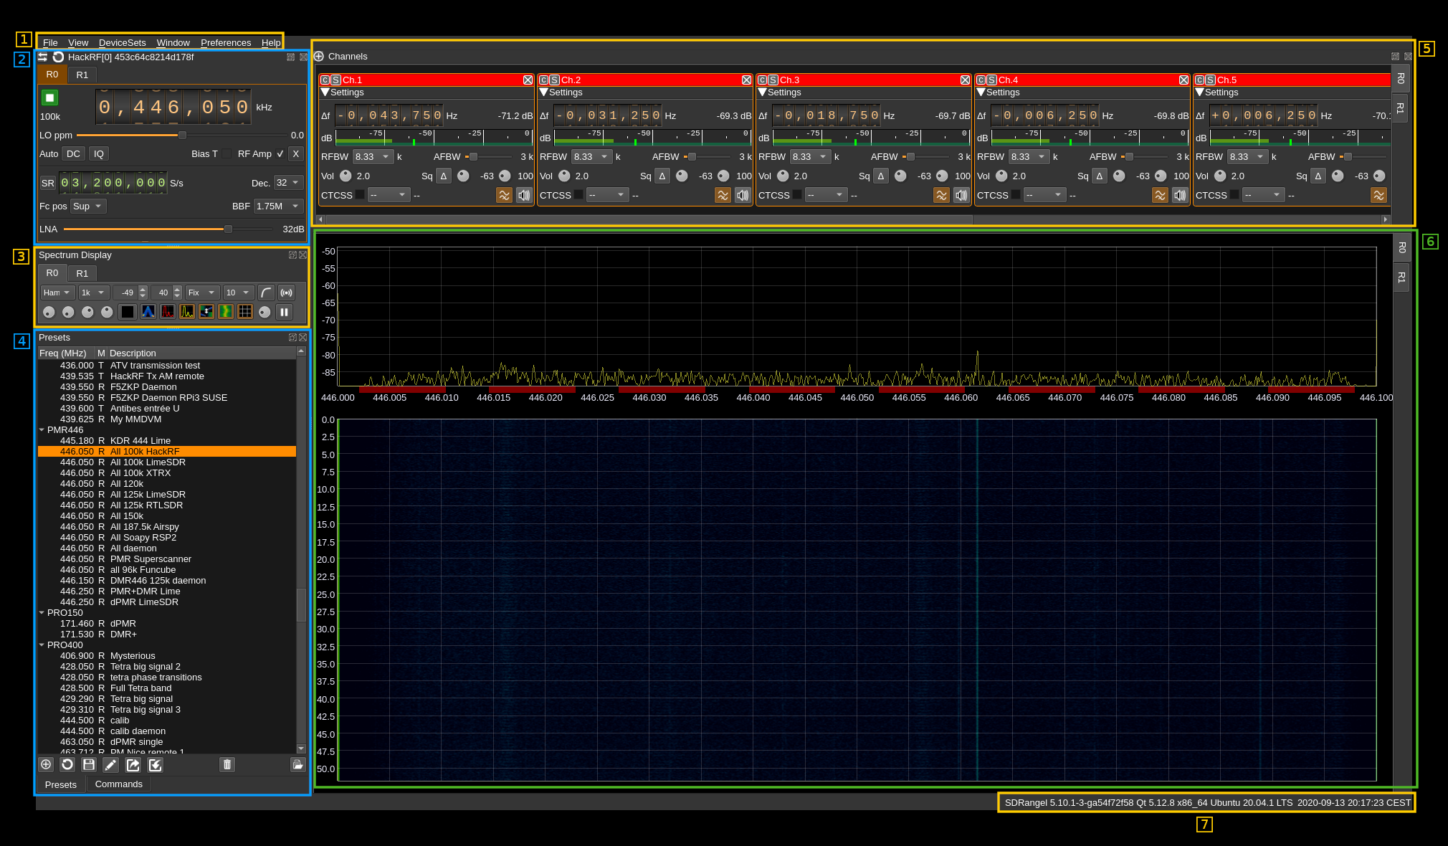
Task: Toggle the grid overlay in Spectrum Display
Action: [244, 312]
